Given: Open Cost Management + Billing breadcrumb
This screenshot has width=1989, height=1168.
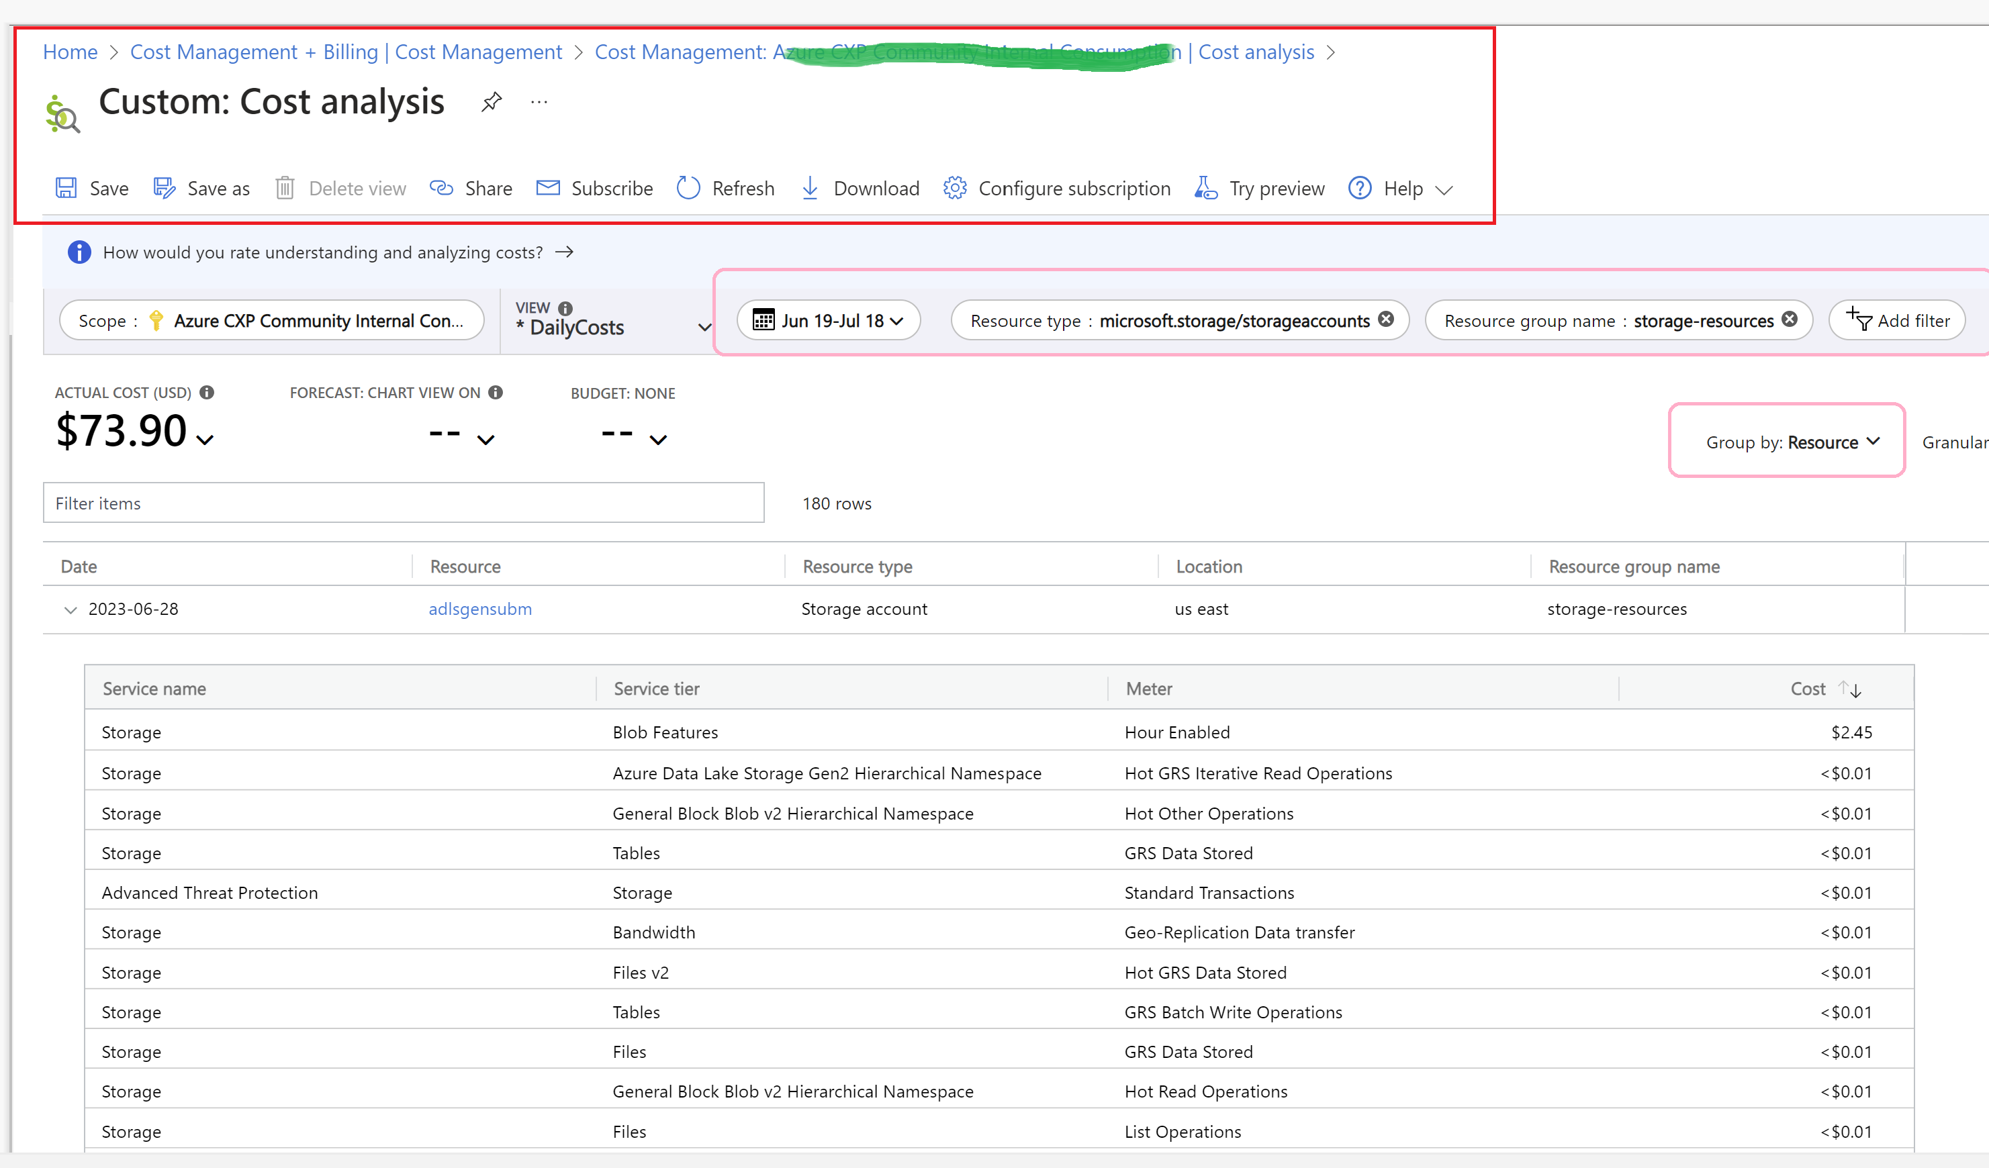Looking at the screenshot, I should click(346, 52).
